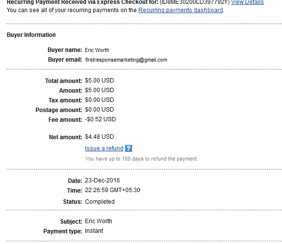Screen dimensions: 282x244
Task: Click the time value 22:26:59 GMT+05:30
Action: (113, 190)
